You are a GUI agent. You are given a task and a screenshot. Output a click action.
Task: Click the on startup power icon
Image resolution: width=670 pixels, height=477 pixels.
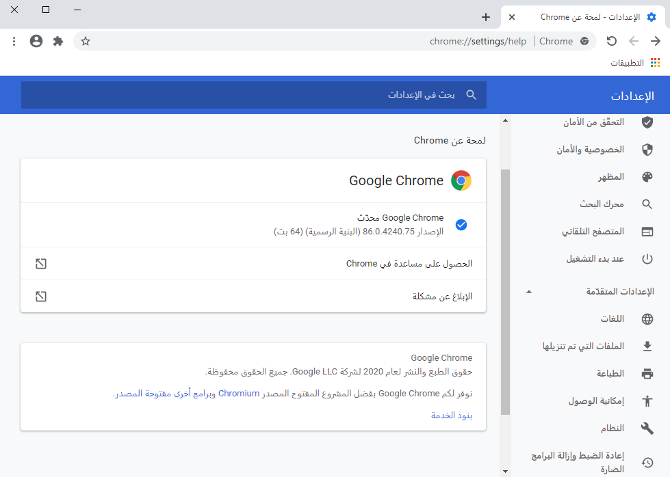pyautogui.click(x=647, y=259)
